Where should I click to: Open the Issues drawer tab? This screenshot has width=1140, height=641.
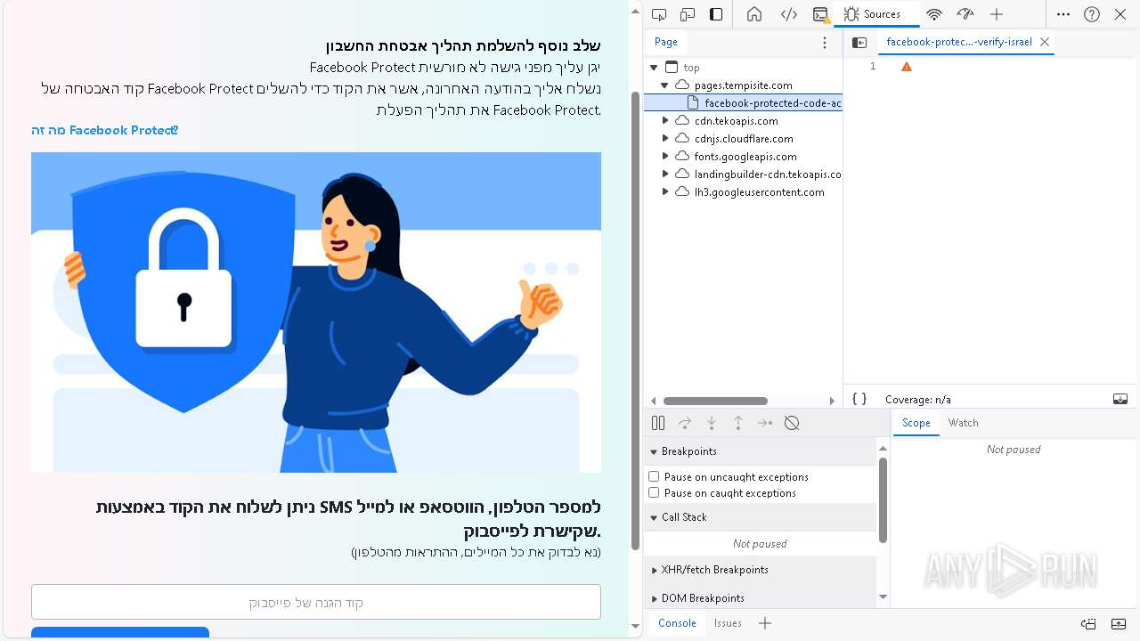(x=728, y=623)
